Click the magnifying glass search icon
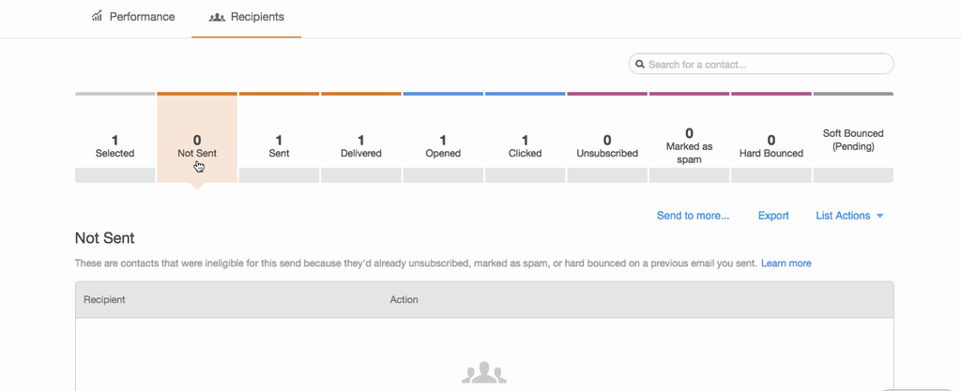This screenshot has width=961, height=391. click(640, 65)
